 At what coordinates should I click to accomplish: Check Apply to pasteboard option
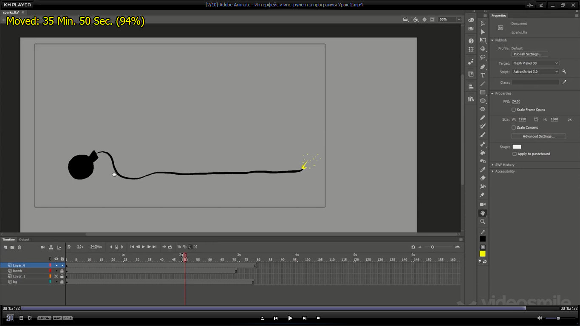[x=515, y=154]
